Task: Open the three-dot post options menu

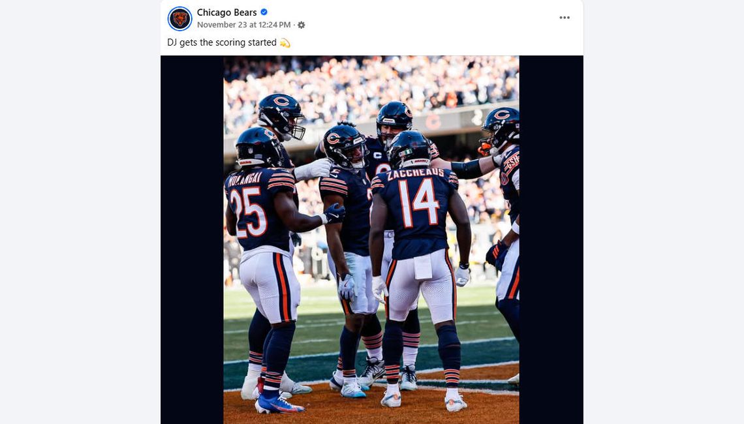Action: point(564,18)
